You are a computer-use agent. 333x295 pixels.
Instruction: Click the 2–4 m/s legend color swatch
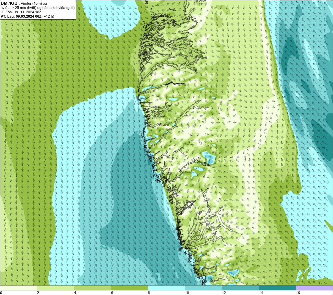point(55,288)
